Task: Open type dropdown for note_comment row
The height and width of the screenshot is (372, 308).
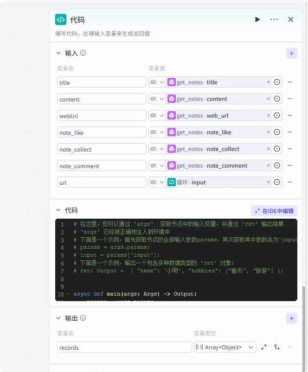Action: coord(157,165)
